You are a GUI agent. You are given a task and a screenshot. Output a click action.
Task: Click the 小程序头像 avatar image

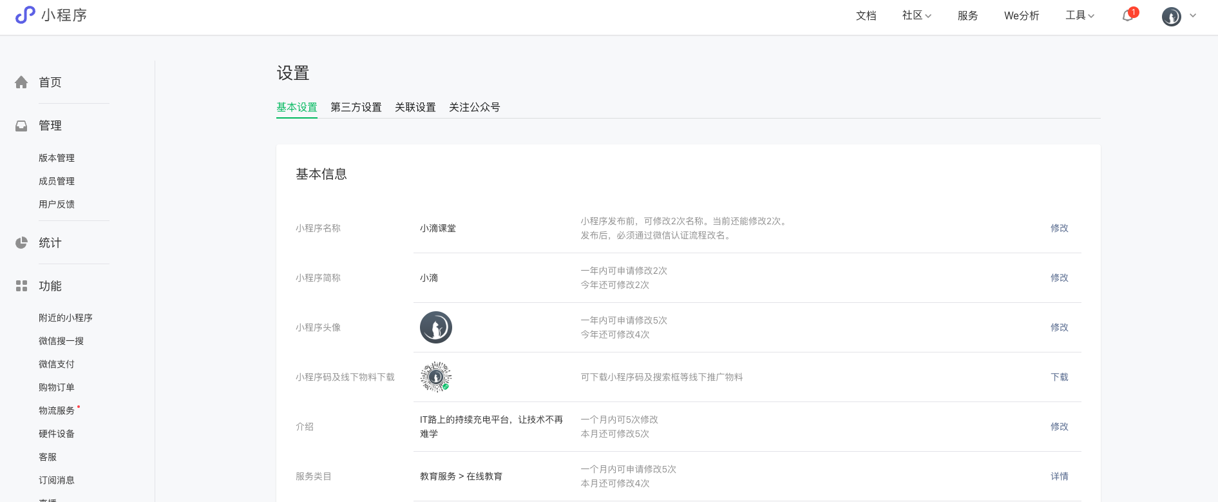(x=436, y=327)
